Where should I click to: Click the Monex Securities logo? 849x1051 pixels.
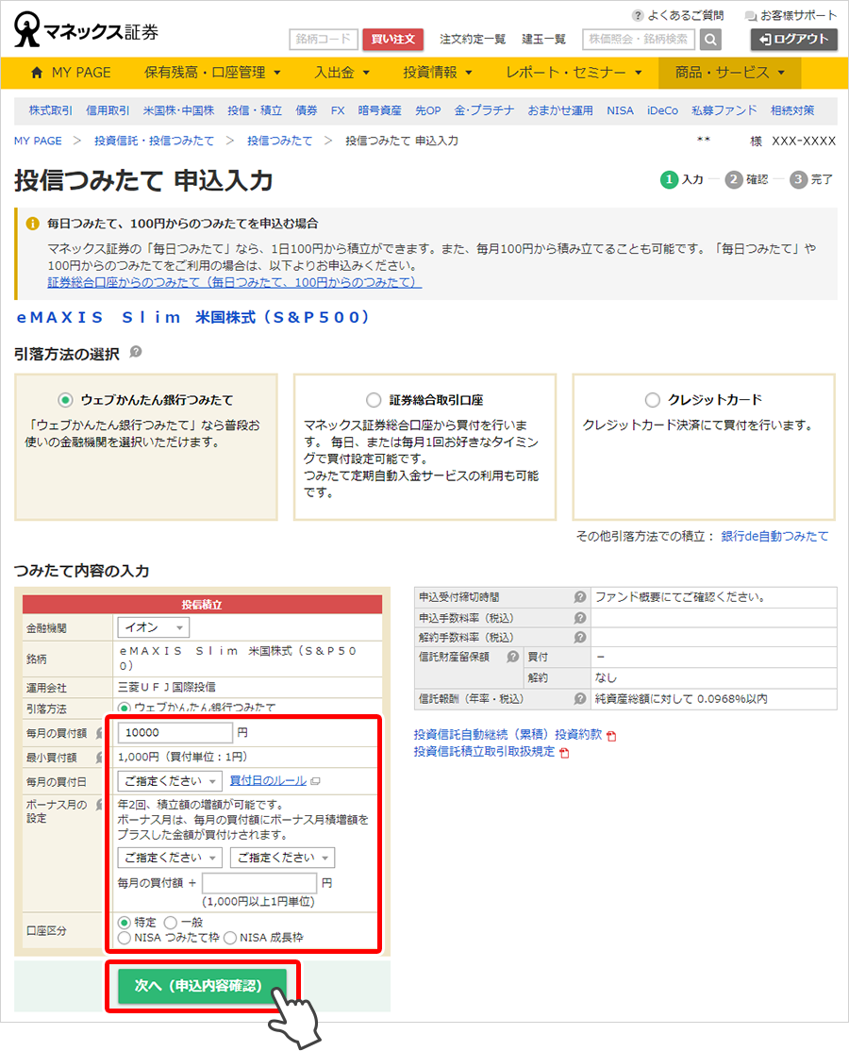pyautogui.click(x=87, y=31)
